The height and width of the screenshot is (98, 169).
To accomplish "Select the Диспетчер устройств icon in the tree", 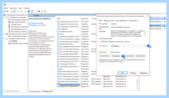I will tap(9, 31).
